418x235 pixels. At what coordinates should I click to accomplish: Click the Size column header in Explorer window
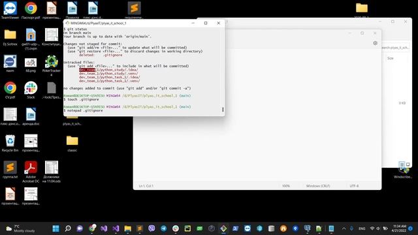click(391, 58)
